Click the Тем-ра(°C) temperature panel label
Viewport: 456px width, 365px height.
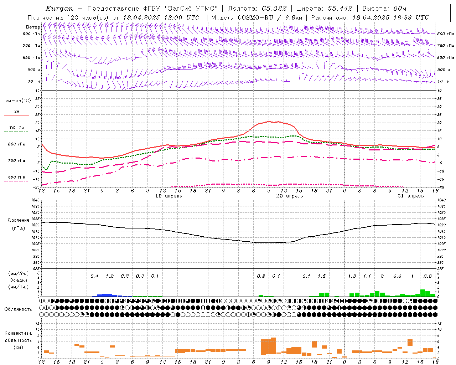(x=17, y=101)
